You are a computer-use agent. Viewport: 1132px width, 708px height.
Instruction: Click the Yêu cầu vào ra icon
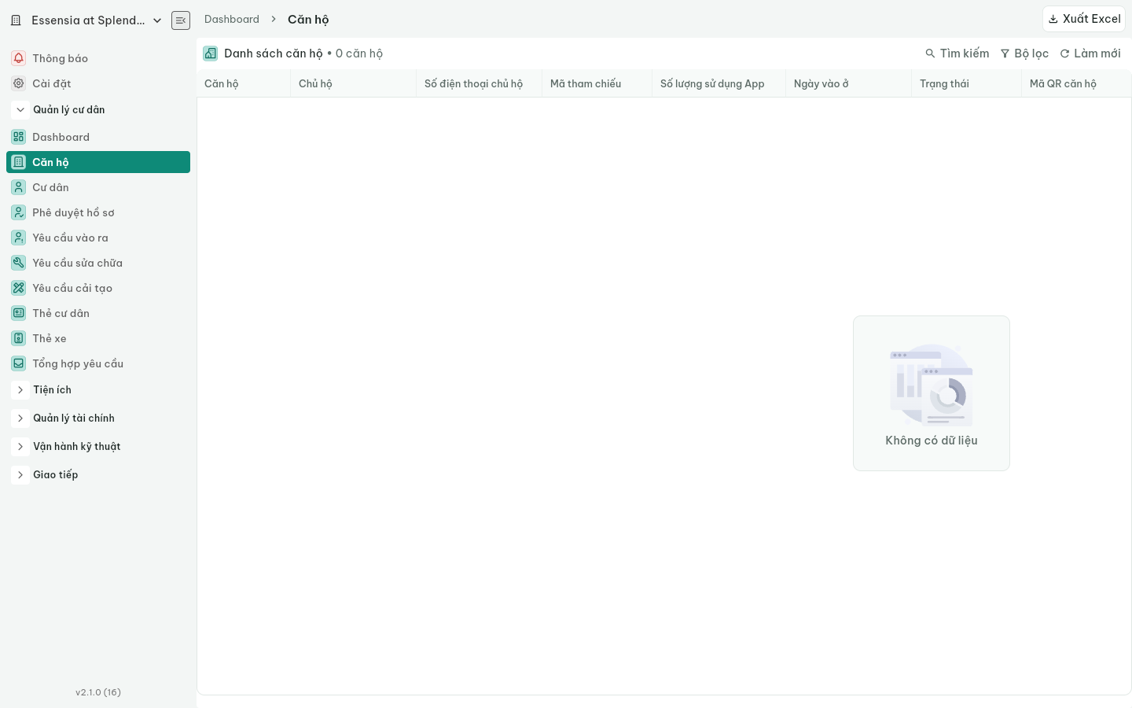click(19, 238)
